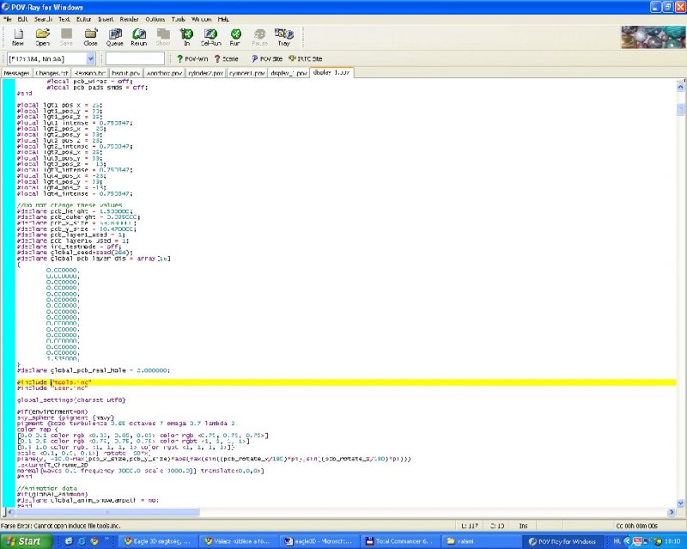Click the grayed Pause toolbar icon
Image resolution: width=687 pixels, height=549 pixels.
tap(259, 37)
